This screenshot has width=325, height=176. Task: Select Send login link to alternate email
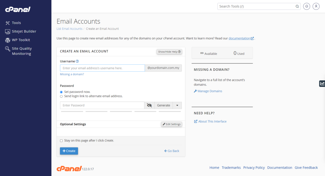pos(61,96)
